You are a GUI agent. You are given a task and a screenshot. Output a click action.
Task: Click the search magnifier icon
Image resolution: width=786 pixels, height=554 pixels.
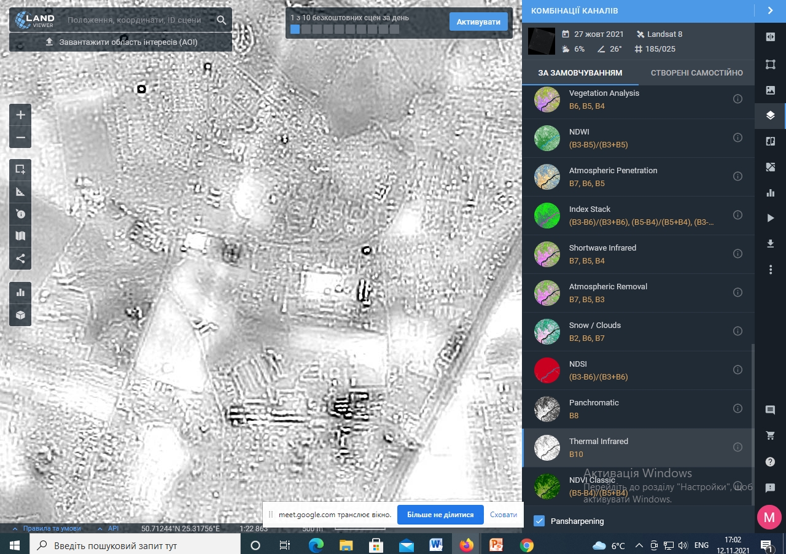click(x=222, y=20)
